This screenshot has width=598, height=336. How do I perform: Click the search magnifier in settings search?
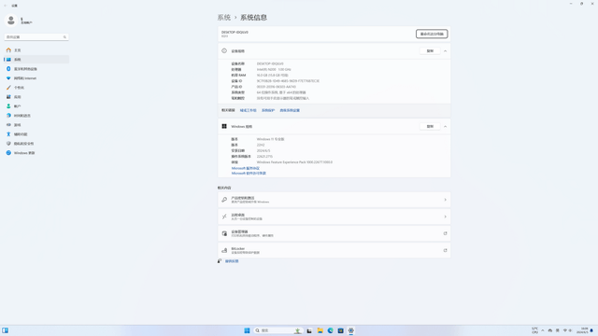64,37
